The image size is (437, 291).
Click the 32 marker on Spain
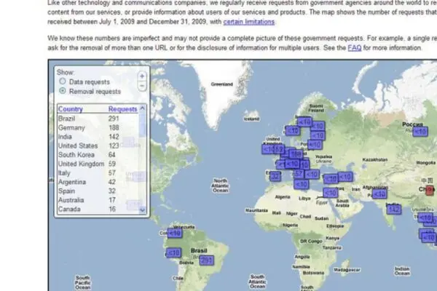click(x=275, y=176)
